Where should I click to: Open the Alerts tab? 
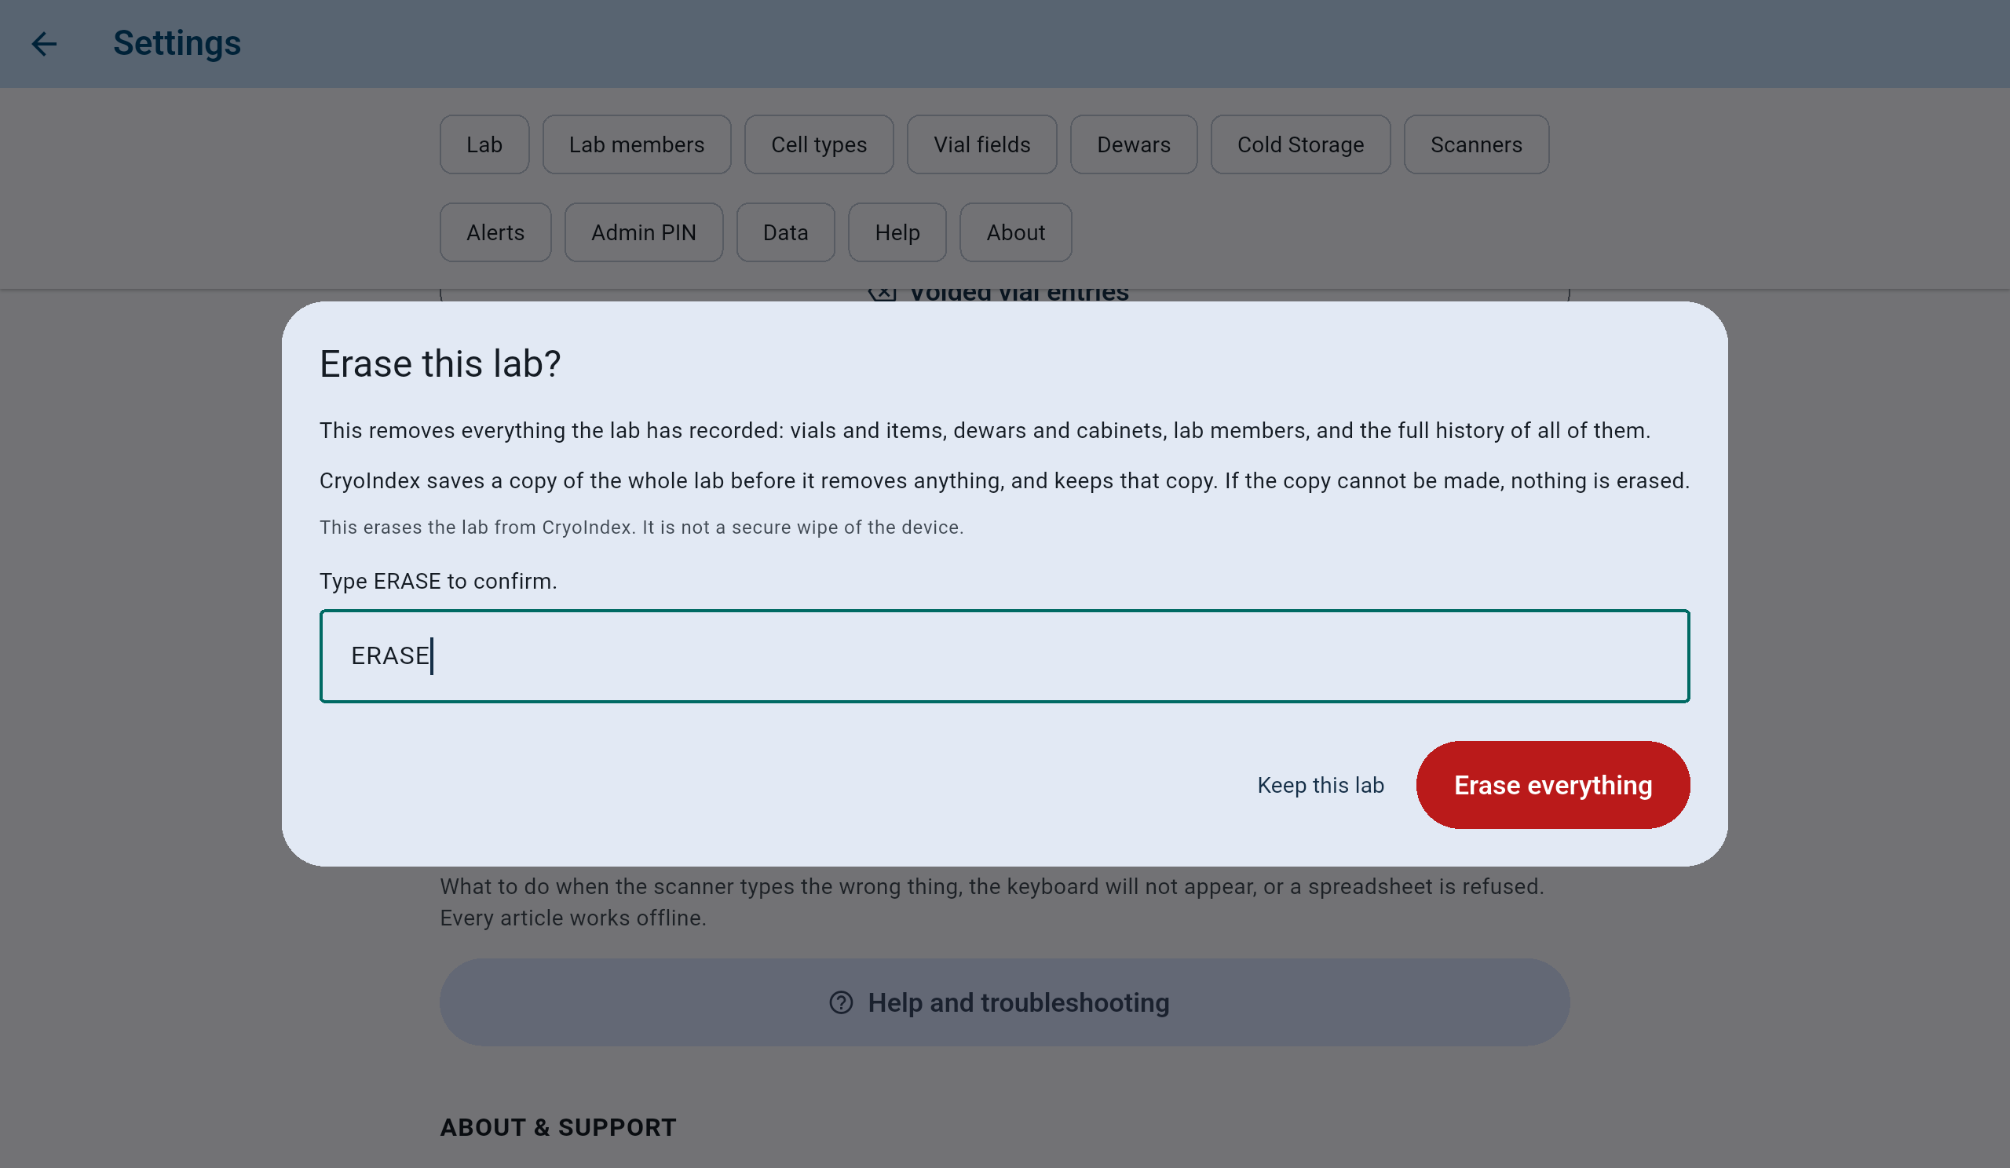(x=495, y=232)
